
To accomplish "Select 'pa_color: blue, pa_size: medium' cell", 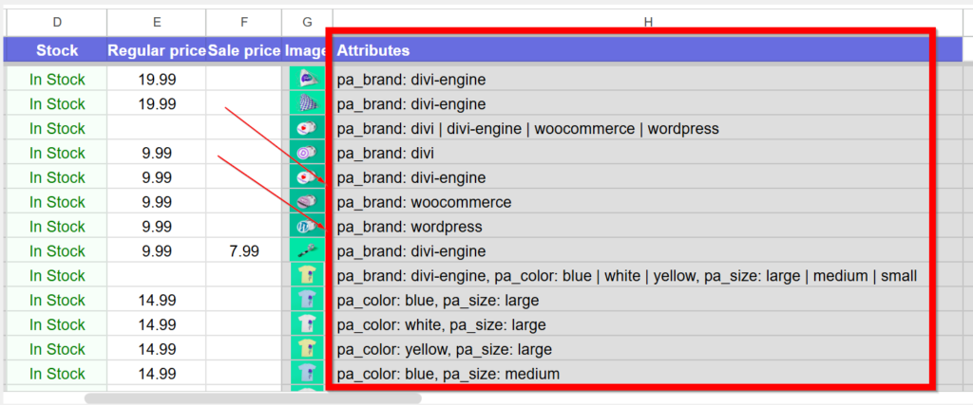I will [x=647, y=374].
